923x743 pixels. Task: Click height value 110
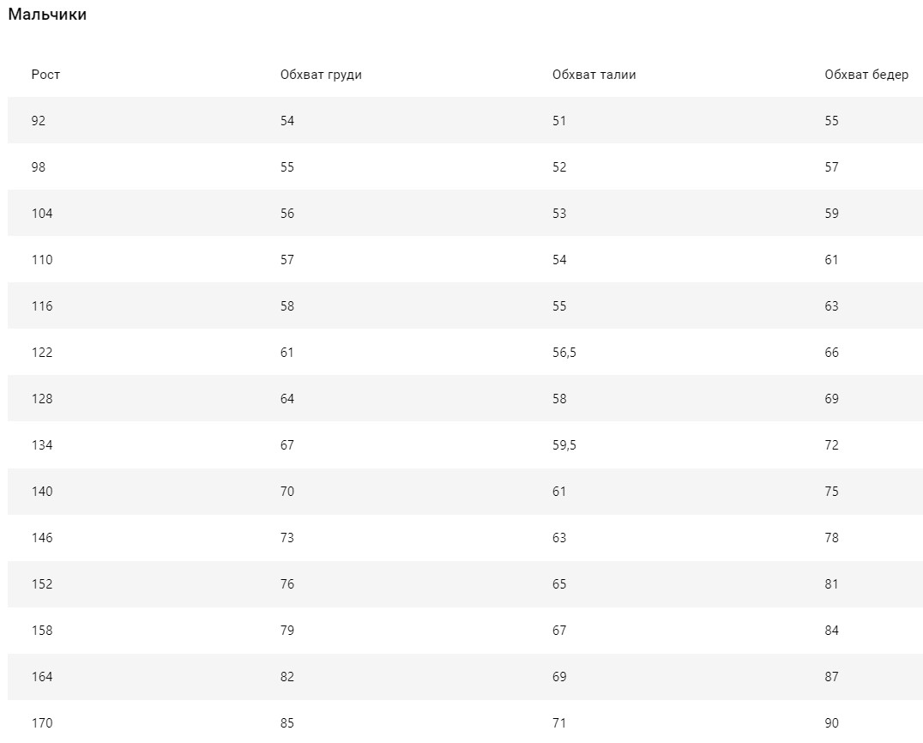[x=42, y=260]
